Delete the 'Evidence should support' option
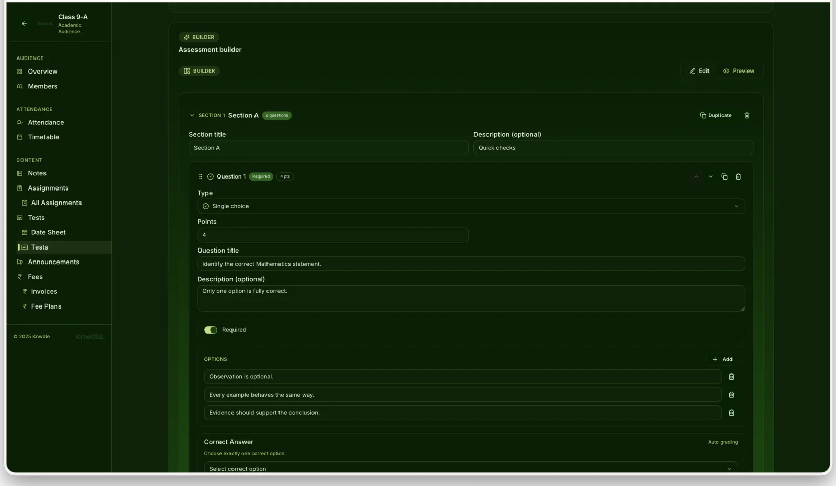The width and height of the screenshot is (836, 486). pyautogui.click(x=731, y=413)
